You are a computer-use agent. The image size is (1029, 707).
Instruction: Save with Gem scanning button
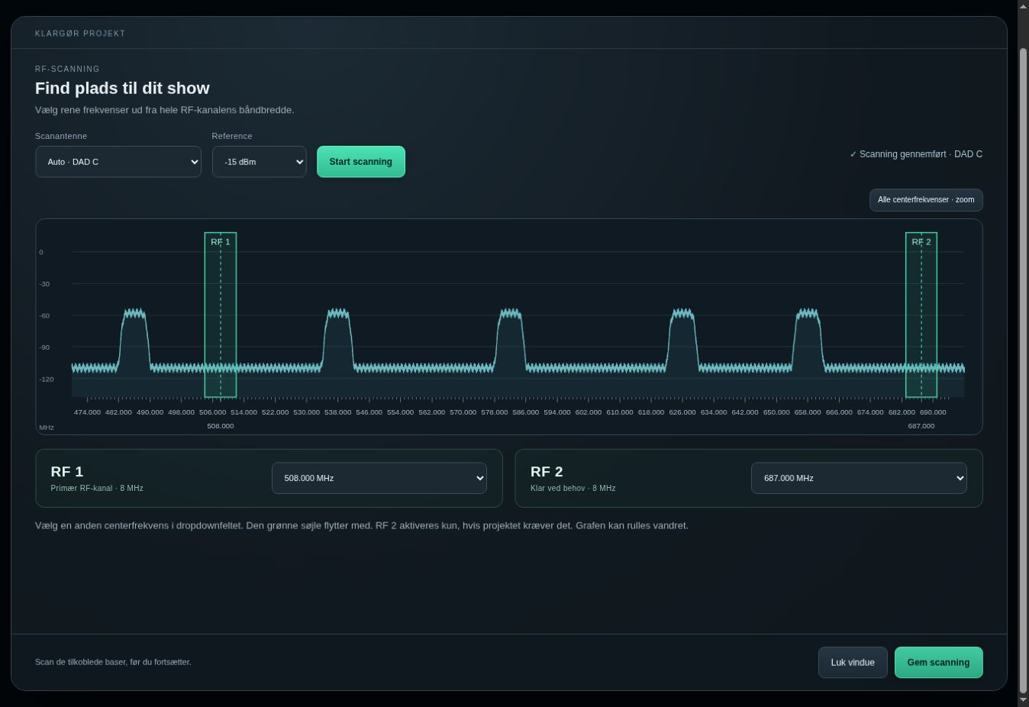938,663
